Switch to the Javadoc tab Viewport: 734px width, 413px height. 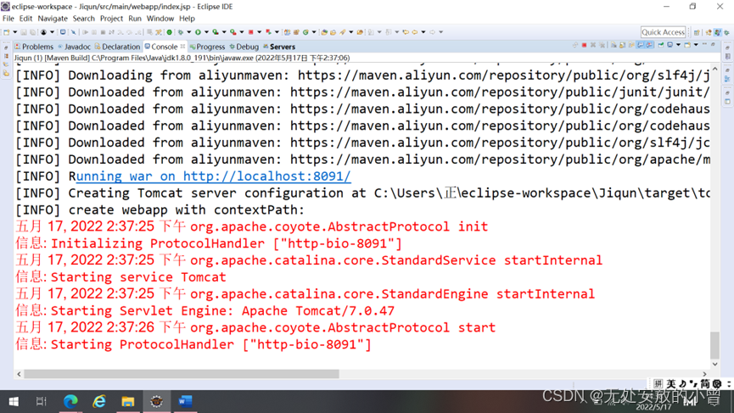(74, 47)
